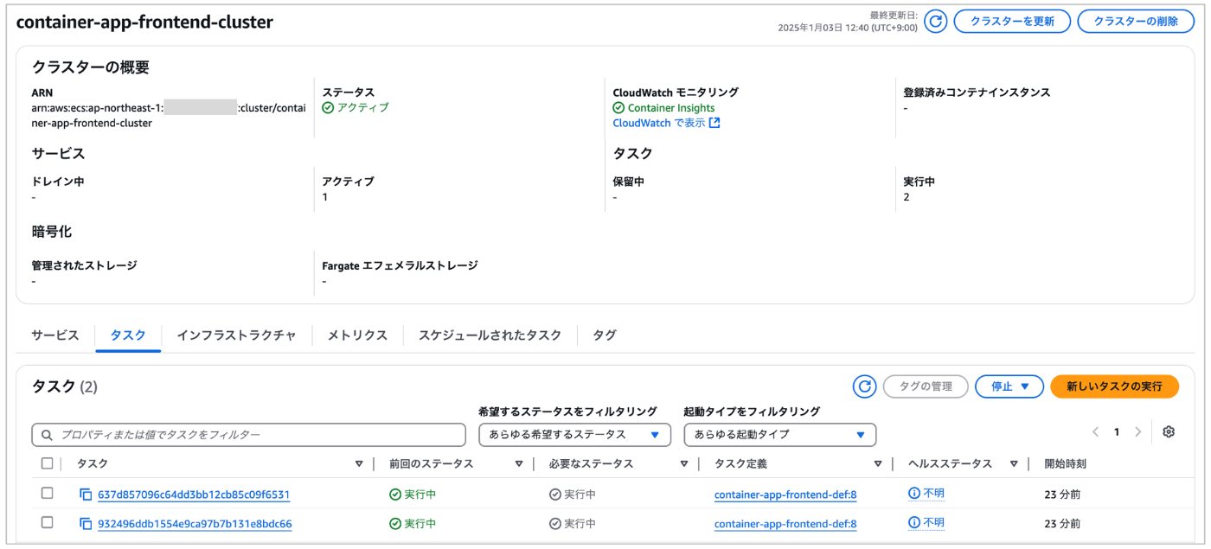Image resolution: width=1211 pixels, height=549 pixels.
Task: Refresh the cluster page with the top refresh icon
Action: coord(935,22)
